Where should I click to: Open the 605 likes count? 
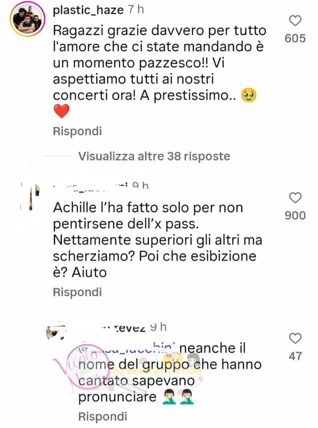(295, 38)
